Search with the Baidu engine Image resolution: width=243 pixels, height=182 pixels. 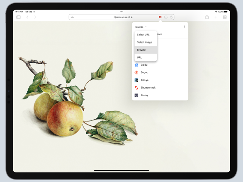(144, 65)
